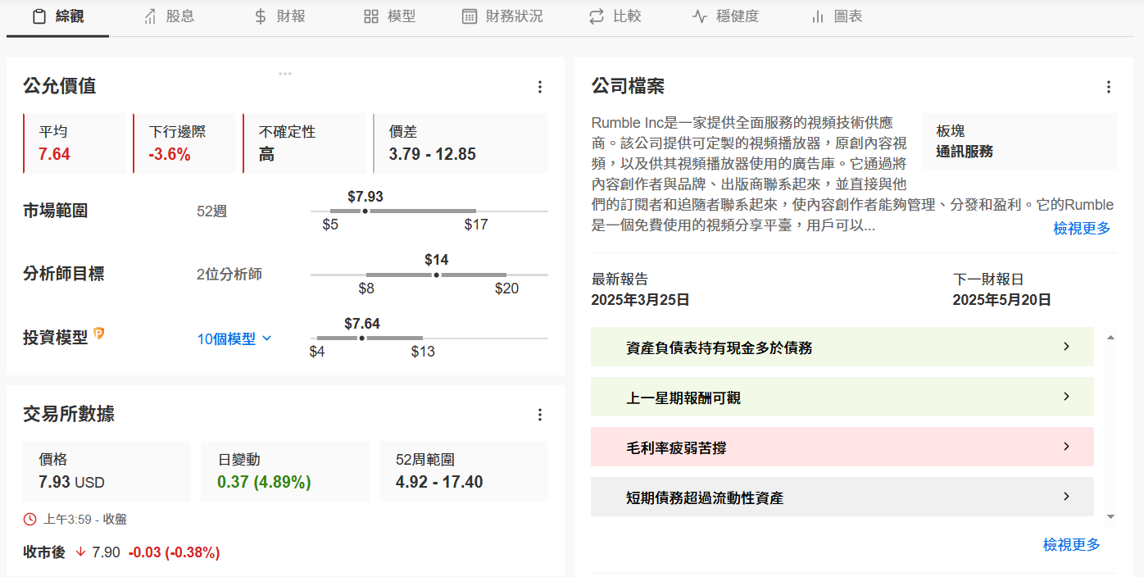The height and width of the screenshot is (577, 1144).
Task: Select the 財務狀況 tab
Action: click(x=502, y=17)
